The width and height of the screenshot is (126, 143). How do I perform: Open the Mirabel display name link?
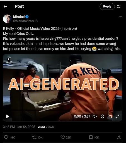pyautogui.click(x=19, y=17)
